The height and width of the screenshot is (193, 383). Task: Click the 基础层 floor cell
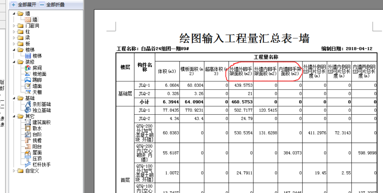125,94
